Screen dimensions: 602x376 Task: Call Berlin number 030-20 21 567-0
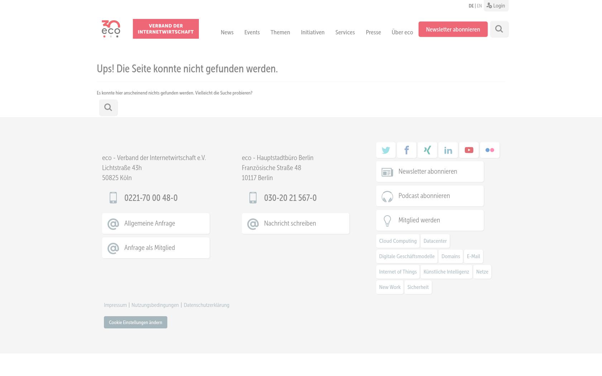(x=290, y=198)
